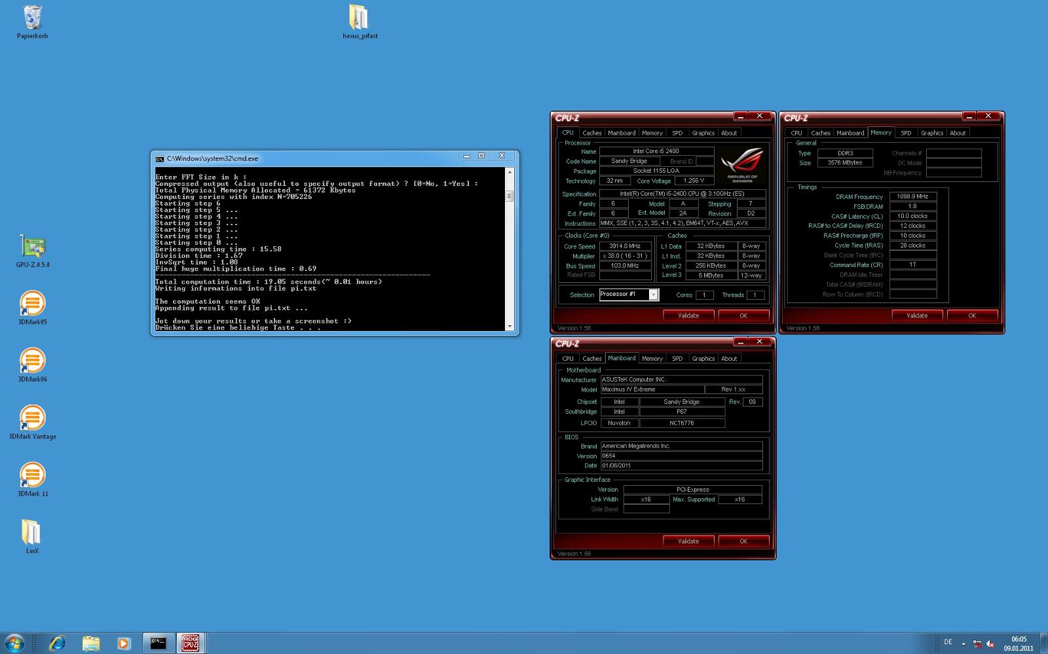1048x654 pixels.
Task: Click Validate in CPU-Z CPU window
Action: 688,316
